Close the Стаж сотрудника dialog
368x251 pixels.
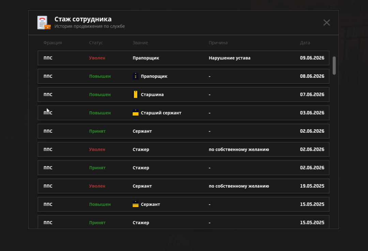click(326, 23)
